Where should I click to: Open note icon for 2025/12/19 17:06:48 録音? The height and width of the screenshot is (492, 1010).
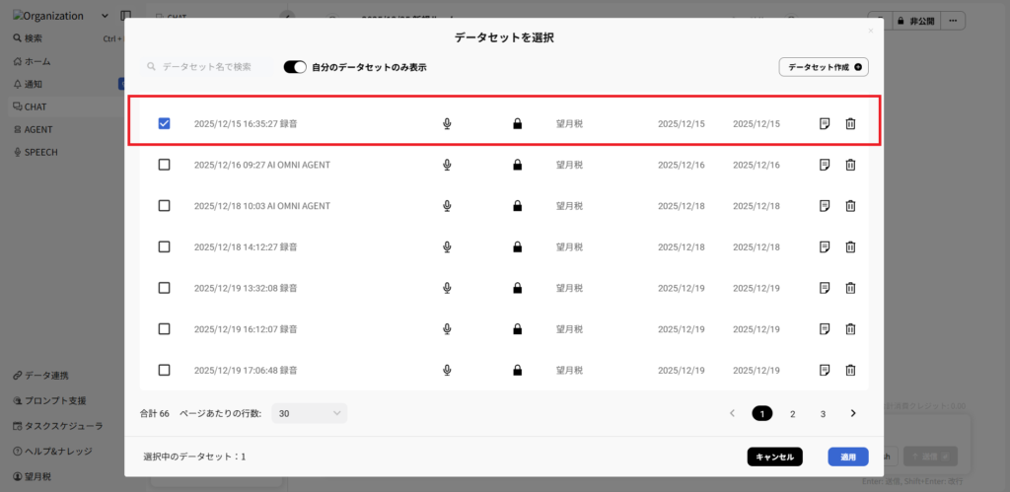coord(825,371)
